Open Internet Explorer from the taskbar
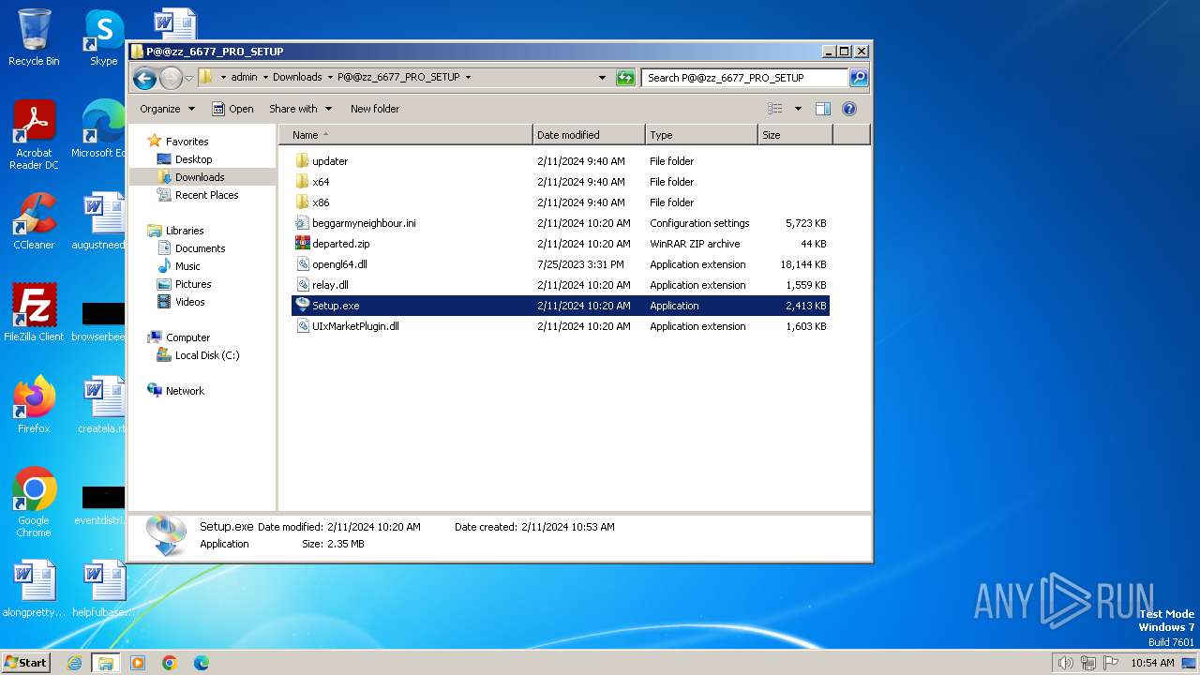 [x=74, y=663]
